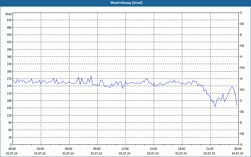Select the 03.07.24 date beneath 09:00
The image size is (251, 157).
click(x=96, y=154)
